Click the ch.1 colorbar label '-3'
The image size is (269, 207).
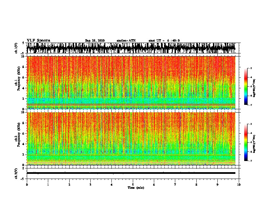[x=250, y=68]
